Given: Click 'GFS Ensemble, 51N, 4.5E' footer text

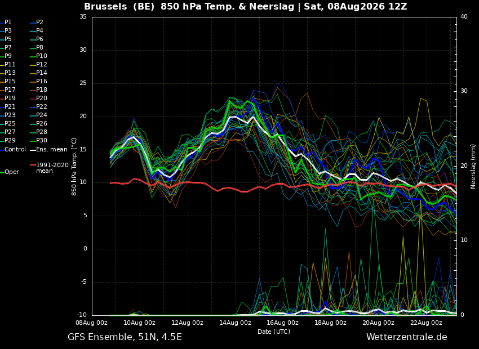Looking at the screenshot, I should [125, 337].
